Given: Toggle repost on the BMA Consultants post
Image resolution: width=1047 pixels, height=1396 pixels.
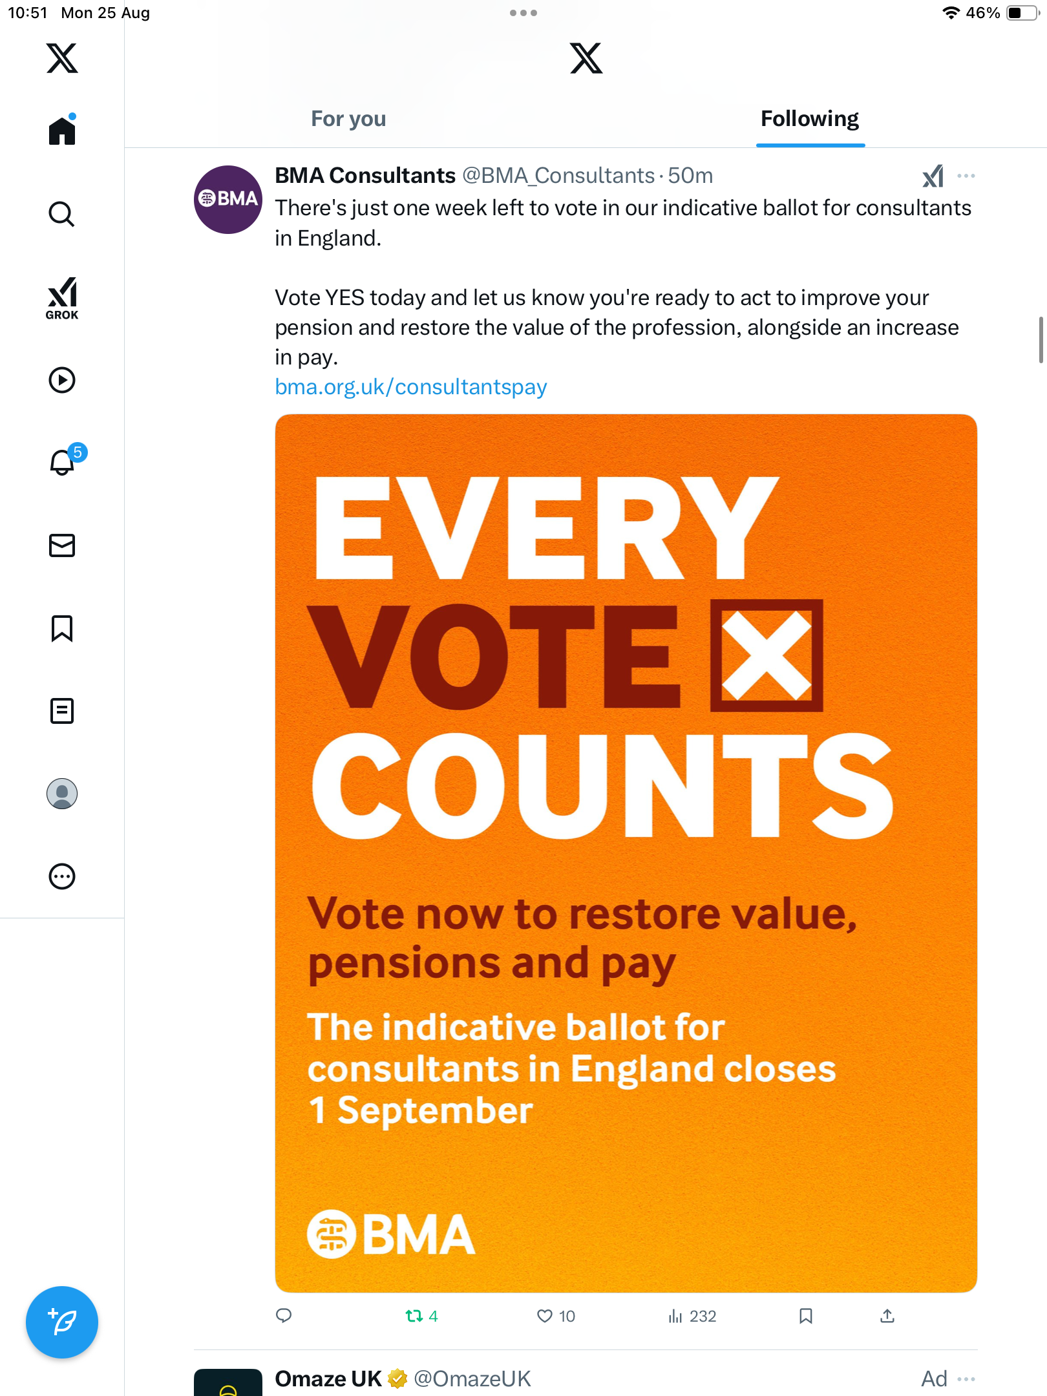Looking at the screenshot, I should pyautogui.click(x=414, y=1316).
